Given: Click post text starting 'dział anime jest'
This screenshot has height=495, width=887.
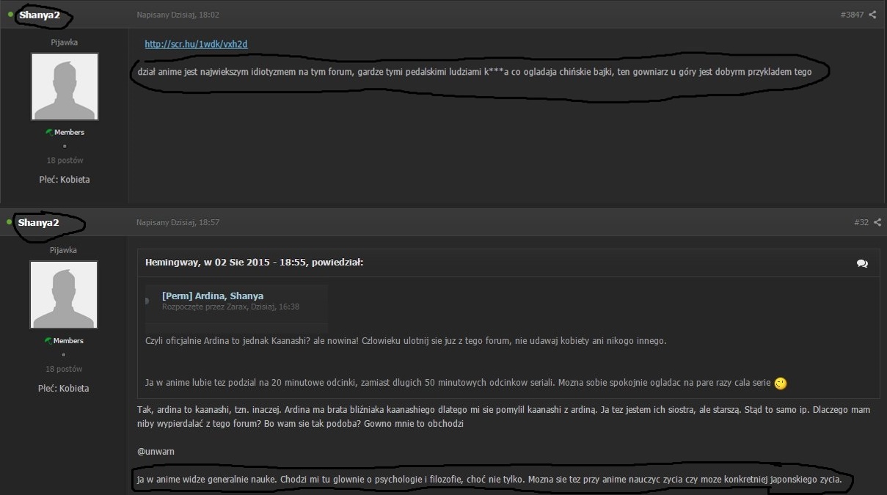Looking at the screenshot, I should pyautogui.click(x=474, y=72).
